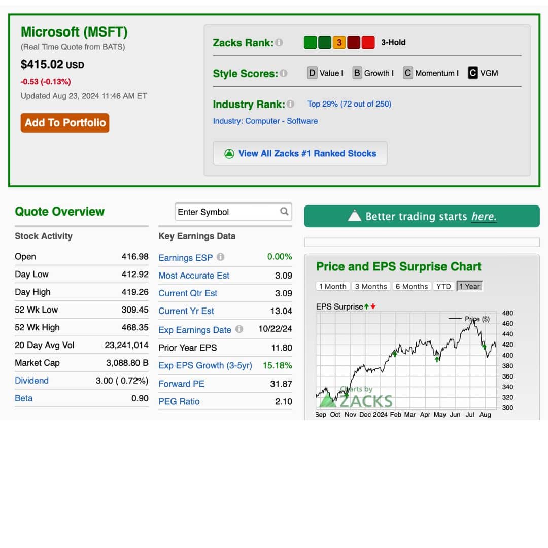Click the Industry Rank info icon
Viewport: 548px width, 548px height.
(290, 104)
